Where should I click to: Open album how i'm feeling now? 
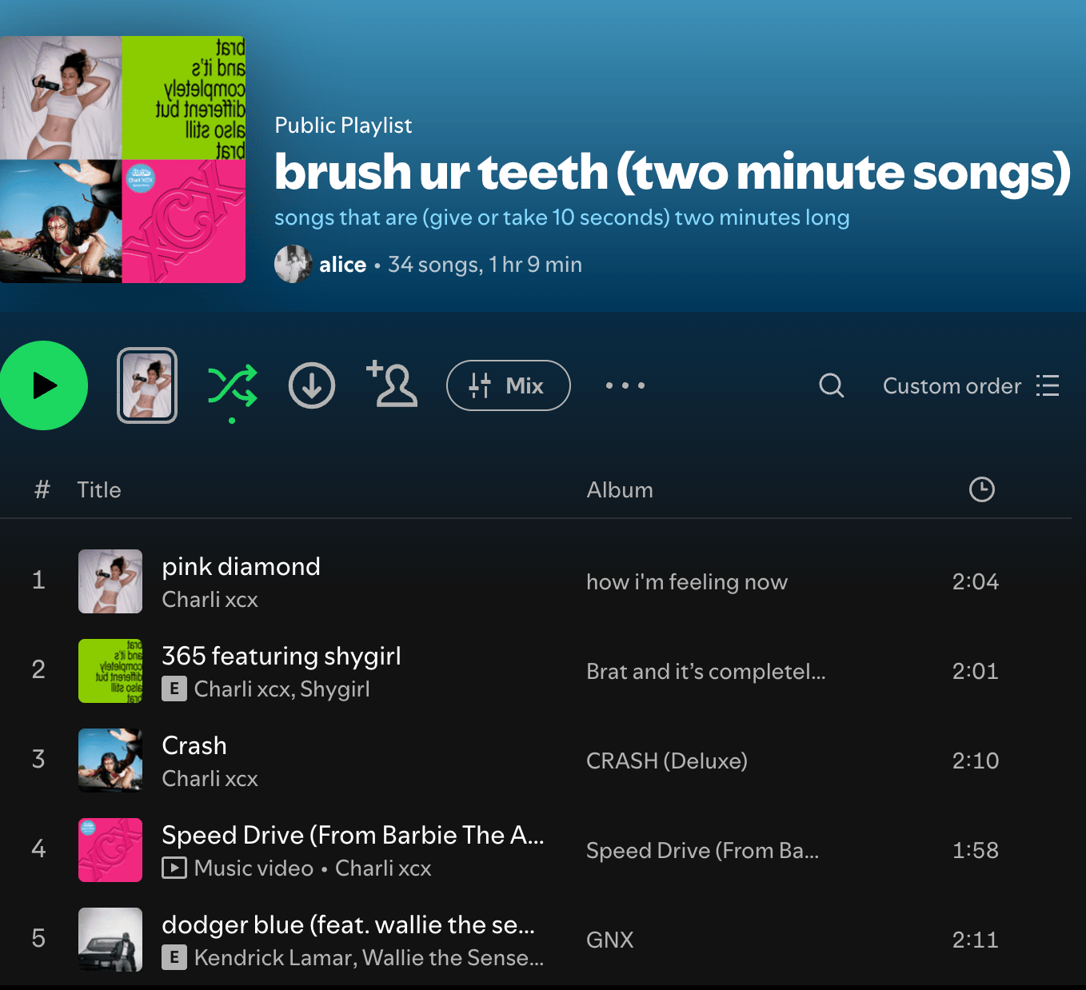tap(687, 582)
